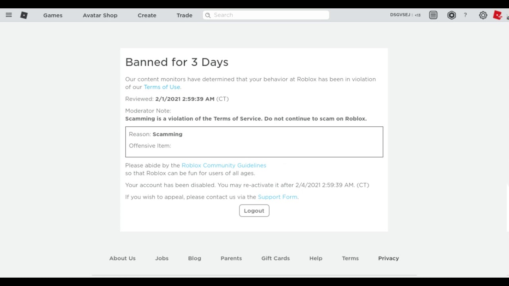509x286 pixels.
Task: Open the Parents footer link
Action: pyautogui.click(x=231, y=258)
